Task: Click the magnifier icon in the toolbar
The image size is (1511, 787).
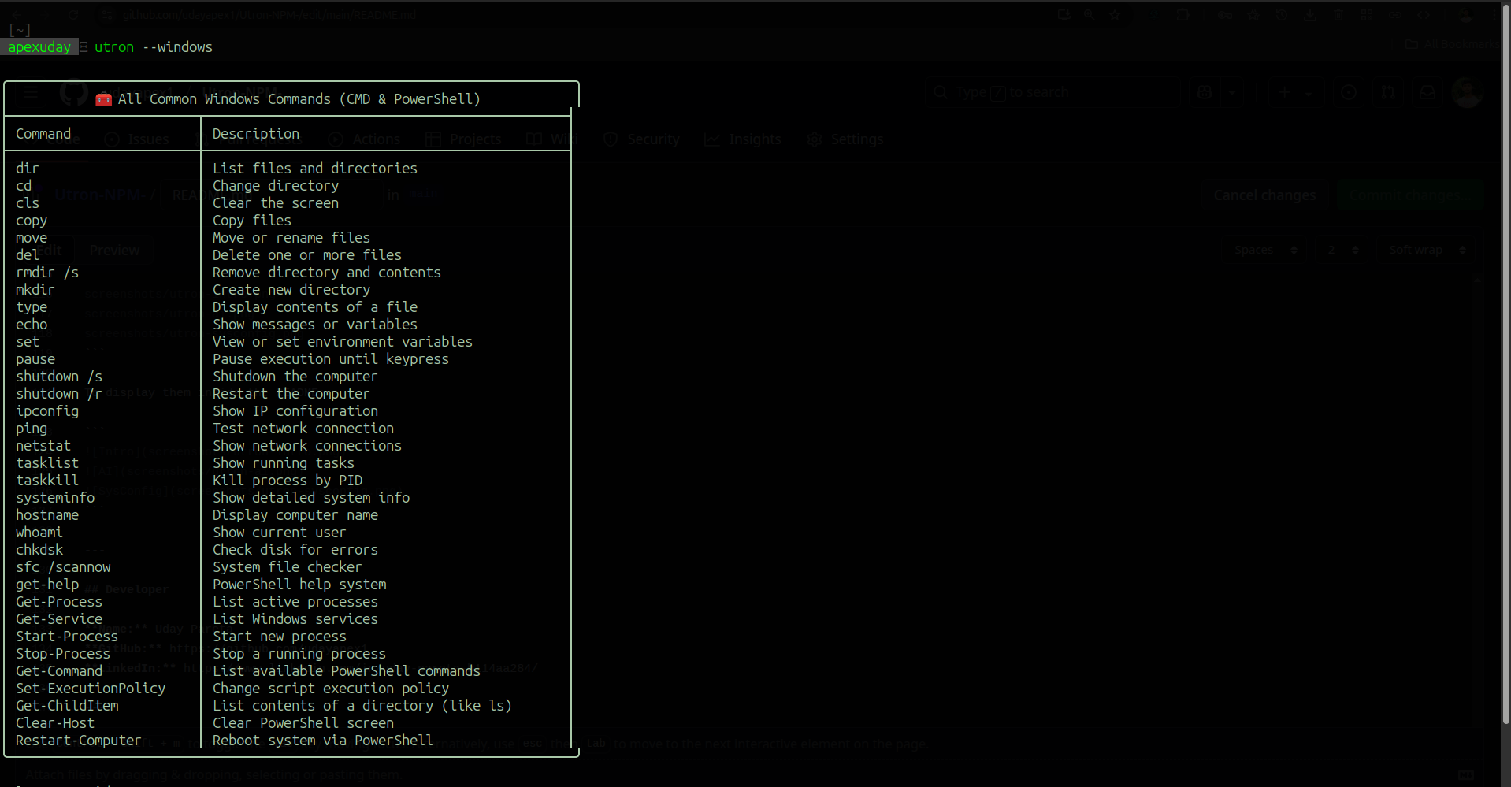Action: [x=1090, y=14]
